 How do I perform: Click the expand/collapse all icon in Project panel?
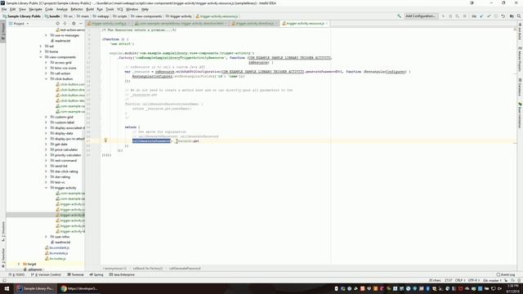[x=65, y=24]
